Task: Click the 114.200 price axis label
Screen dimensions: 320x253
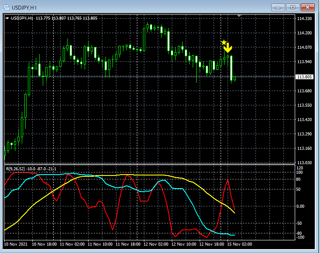Action: [x=304, y=33]
